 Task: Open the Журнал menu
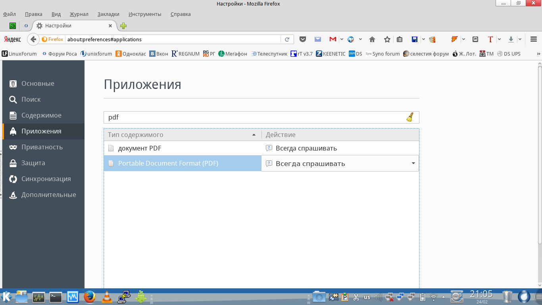[79, 14]
